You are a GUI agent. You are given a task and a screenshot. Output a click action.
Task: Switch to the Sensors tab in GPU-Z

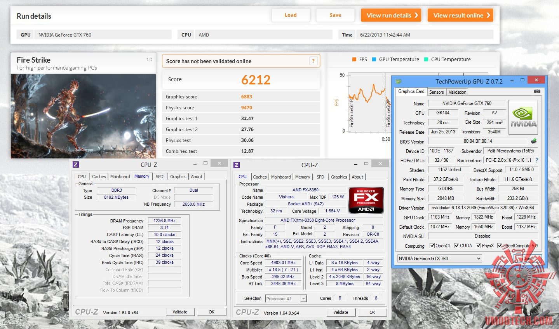436,92
